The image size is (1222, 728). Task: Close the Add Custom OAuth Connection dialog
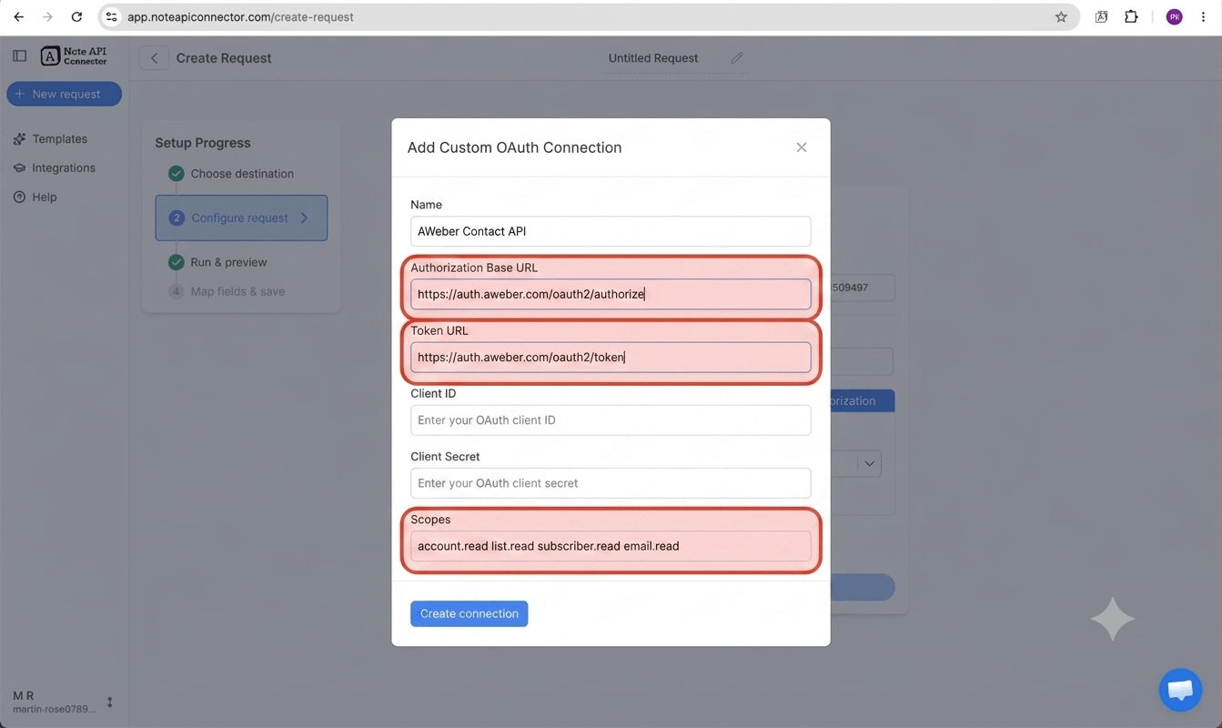(x=802, y=147)
